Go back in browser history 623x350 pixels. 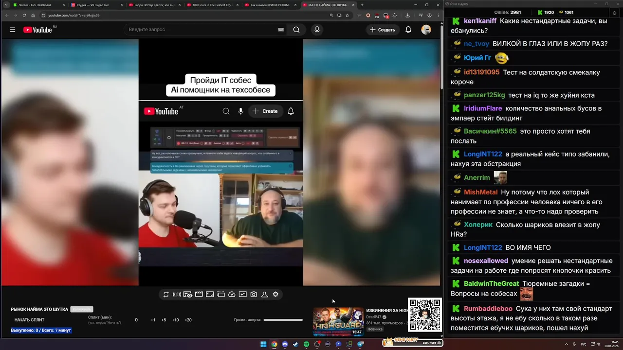tap(7, 15)
